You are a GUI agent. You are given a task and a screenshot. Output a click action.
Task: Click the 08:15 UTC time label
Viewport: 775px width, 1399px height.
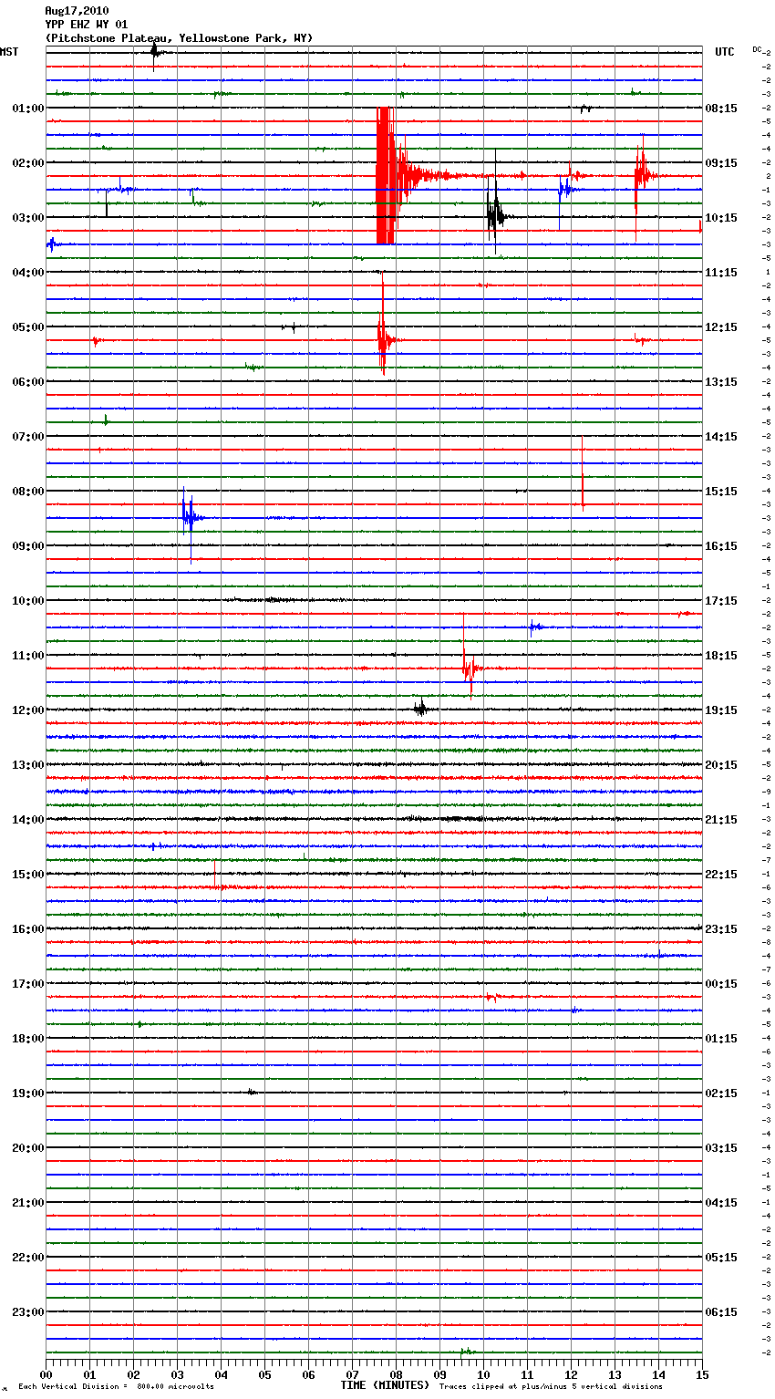(721, 108)
